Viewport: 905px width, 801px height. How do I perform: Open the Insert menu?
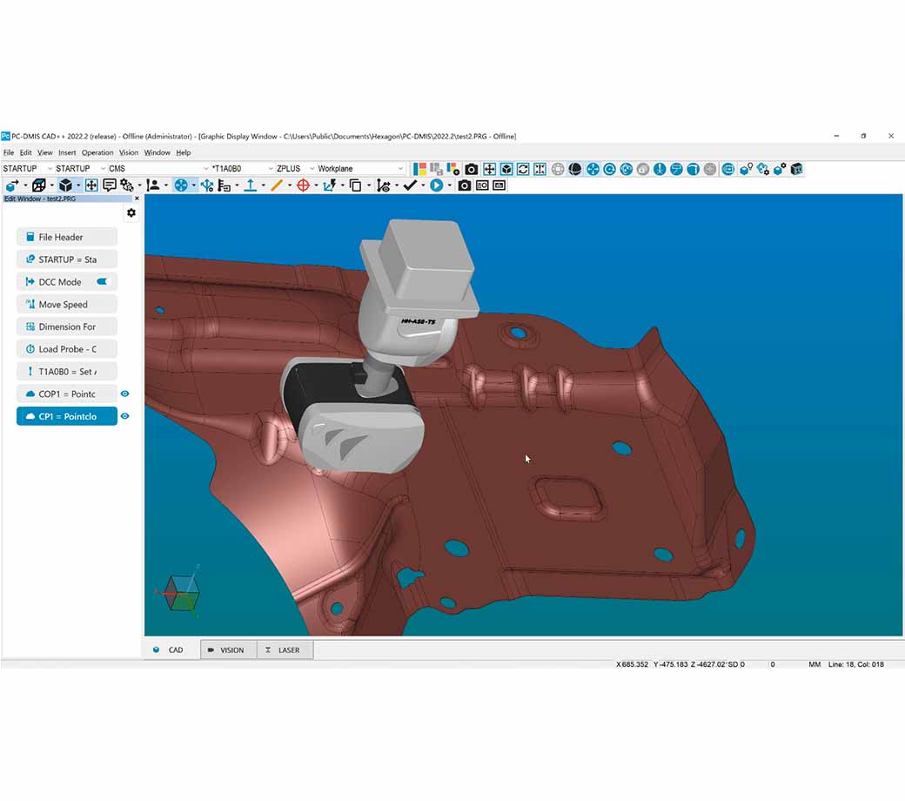(x=67, y=153)
